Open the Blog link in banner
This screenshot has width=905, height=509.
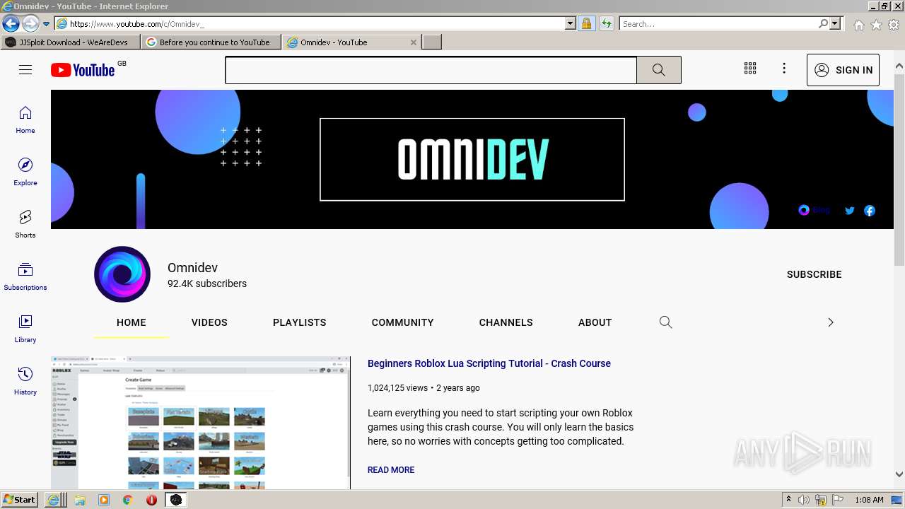pos(814,210)
